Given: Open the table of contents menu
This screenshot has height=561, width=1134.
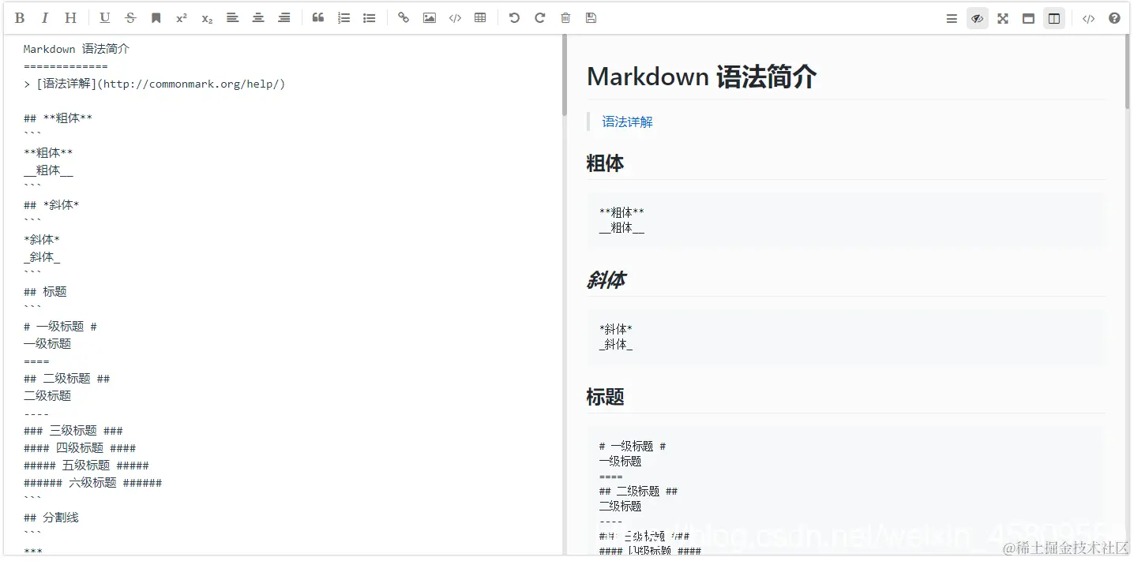Looking at the screenshot, I should click(951, 17).
